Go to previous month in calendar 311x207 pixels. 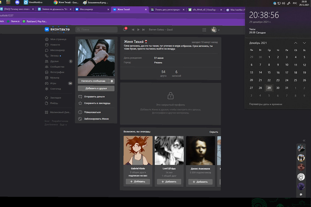click(x=295, y=43)
